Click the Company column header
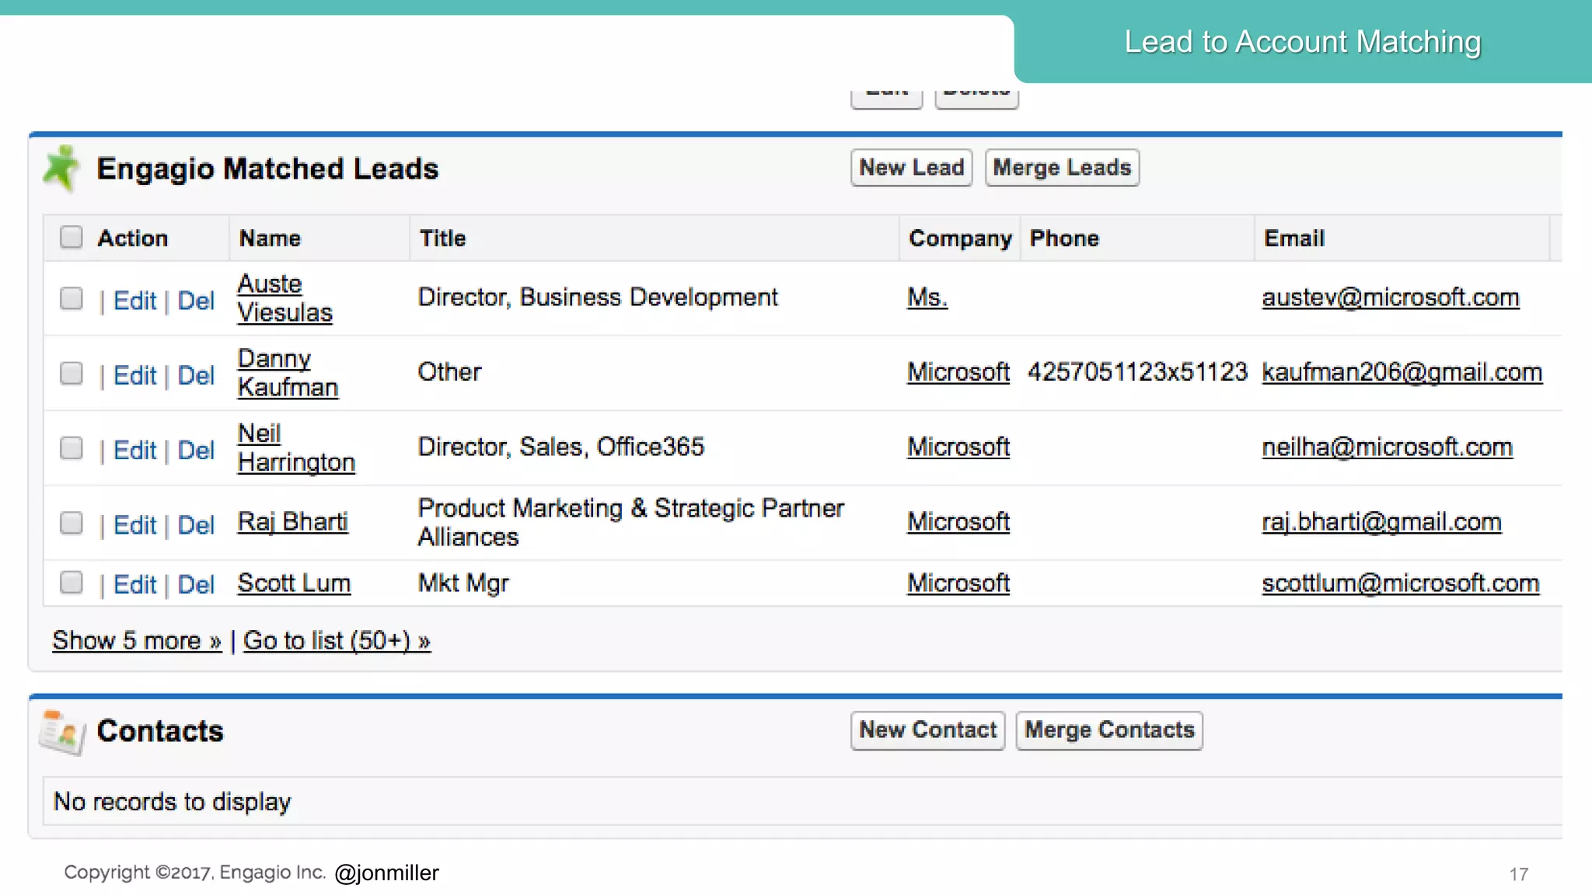This screenshot has height=895, width=1592. 961,239
